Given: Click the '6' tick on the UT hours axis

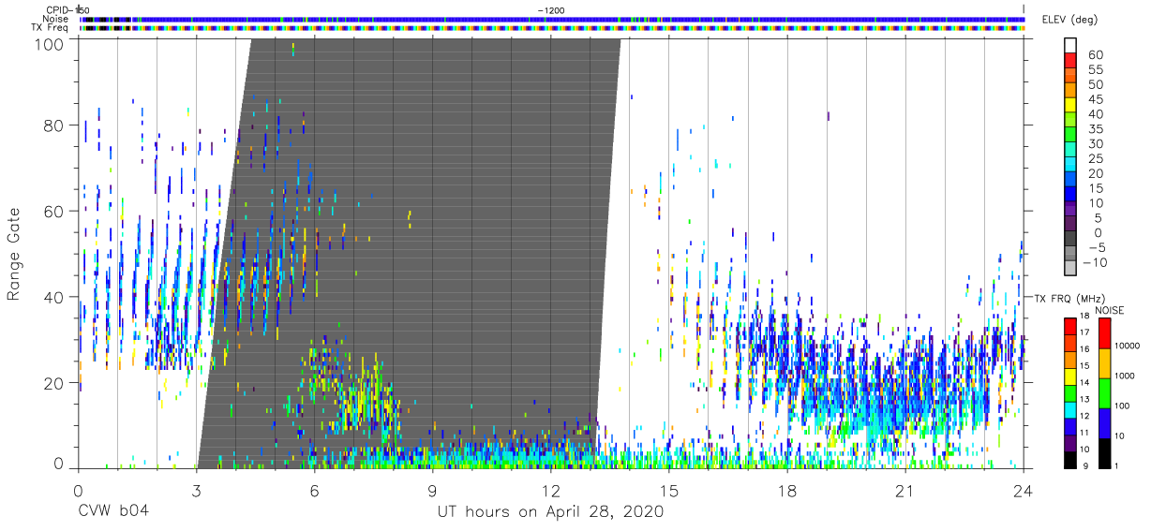Looking at the screenshot, I should (314, 490).
